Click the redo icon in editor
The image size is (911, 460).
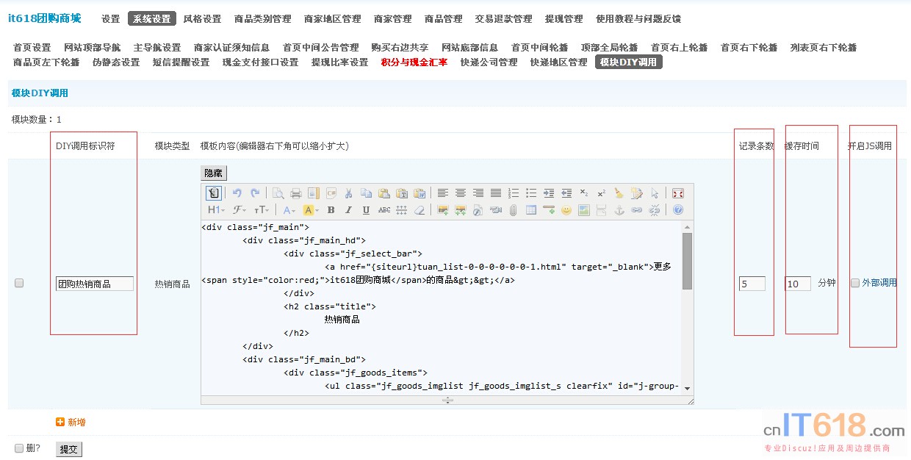coord(255,193)
